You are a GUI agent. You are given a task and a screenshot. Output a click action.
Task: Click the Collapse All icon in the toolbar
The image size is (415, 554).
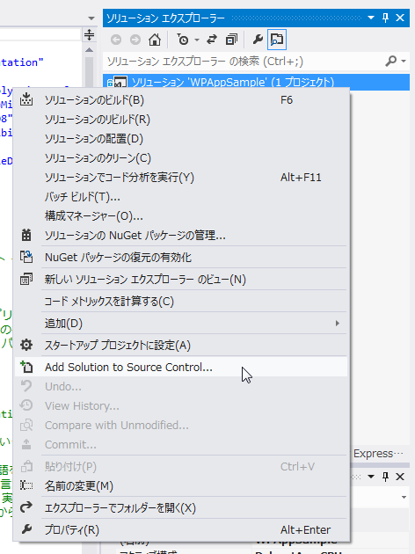tap(231, 40)
